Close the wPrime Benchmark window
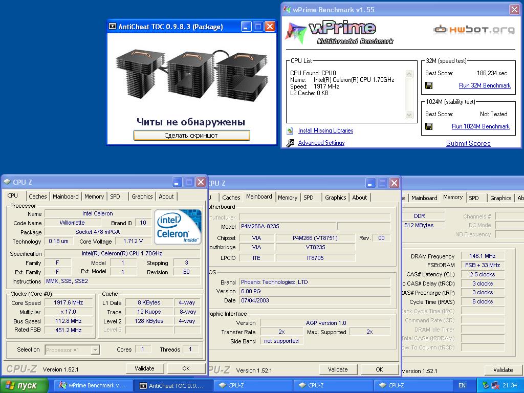This screenshot has height=393, width=524. tap(515, 9)
